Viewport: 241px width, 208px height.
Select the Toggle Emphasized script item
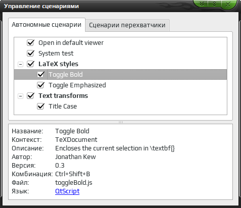click(x=77, y=85)
